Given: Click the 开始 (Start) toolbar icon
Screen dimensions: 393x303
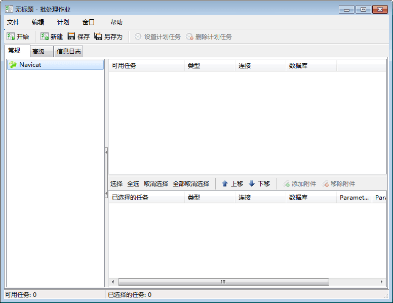Looking at the screenshot, I should coord(11,36).
